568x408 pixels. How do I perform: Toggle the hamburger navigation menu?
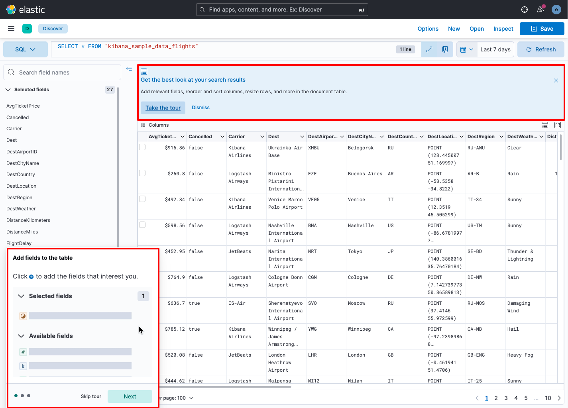pyautogui.click(x=11, y=29)
